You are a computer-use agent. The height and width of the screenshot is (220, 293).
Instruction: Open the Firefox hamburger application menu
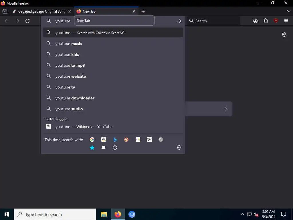[x=286, y=21]
